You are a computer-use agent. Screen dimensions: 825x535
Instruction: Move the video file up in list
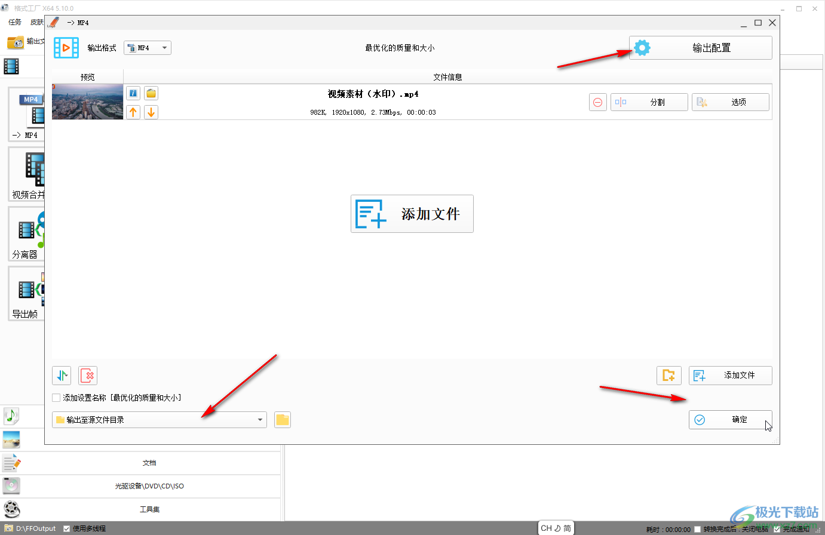(x=133, y=112)
